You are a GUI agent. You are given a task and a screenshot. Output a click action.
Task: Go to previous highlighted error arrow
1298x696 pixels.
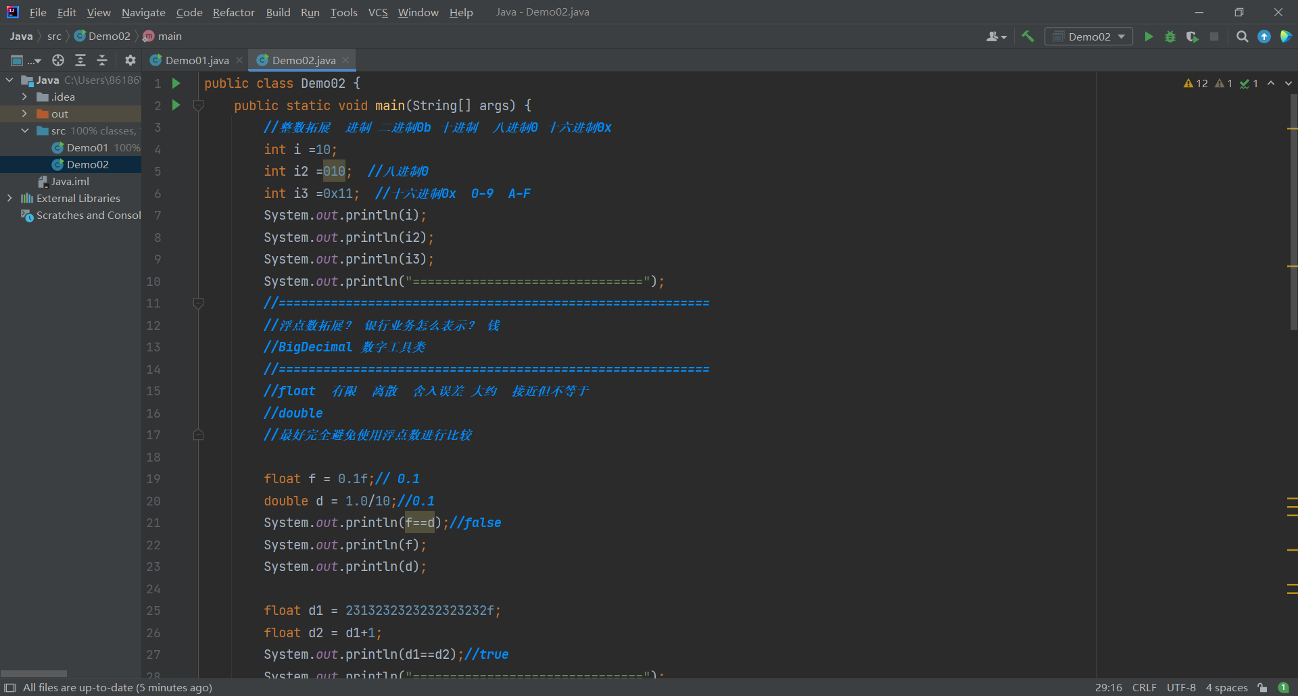[1271, 83]
